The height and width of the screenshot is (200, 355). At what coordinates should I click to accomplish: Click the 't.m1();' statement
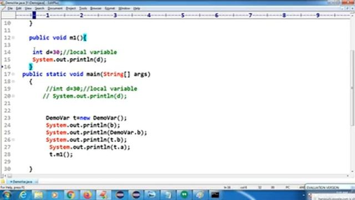[61, 154]
